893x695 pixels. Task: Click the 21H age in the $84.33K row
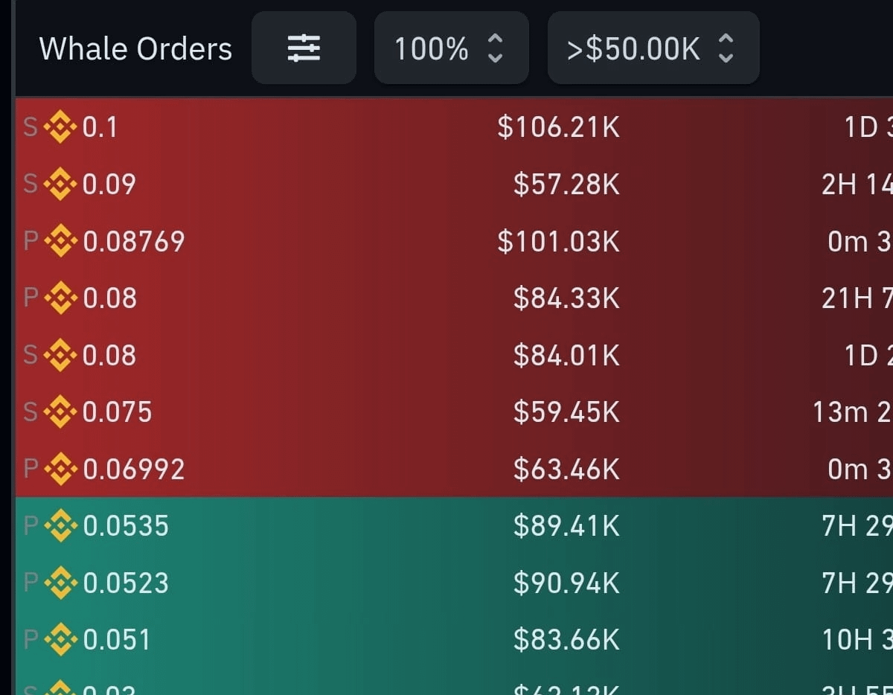847,298
